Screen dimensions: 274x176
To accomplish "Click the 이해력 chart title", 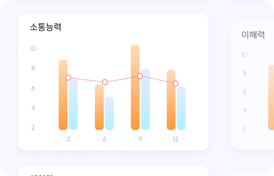I will tap(253, 35).
